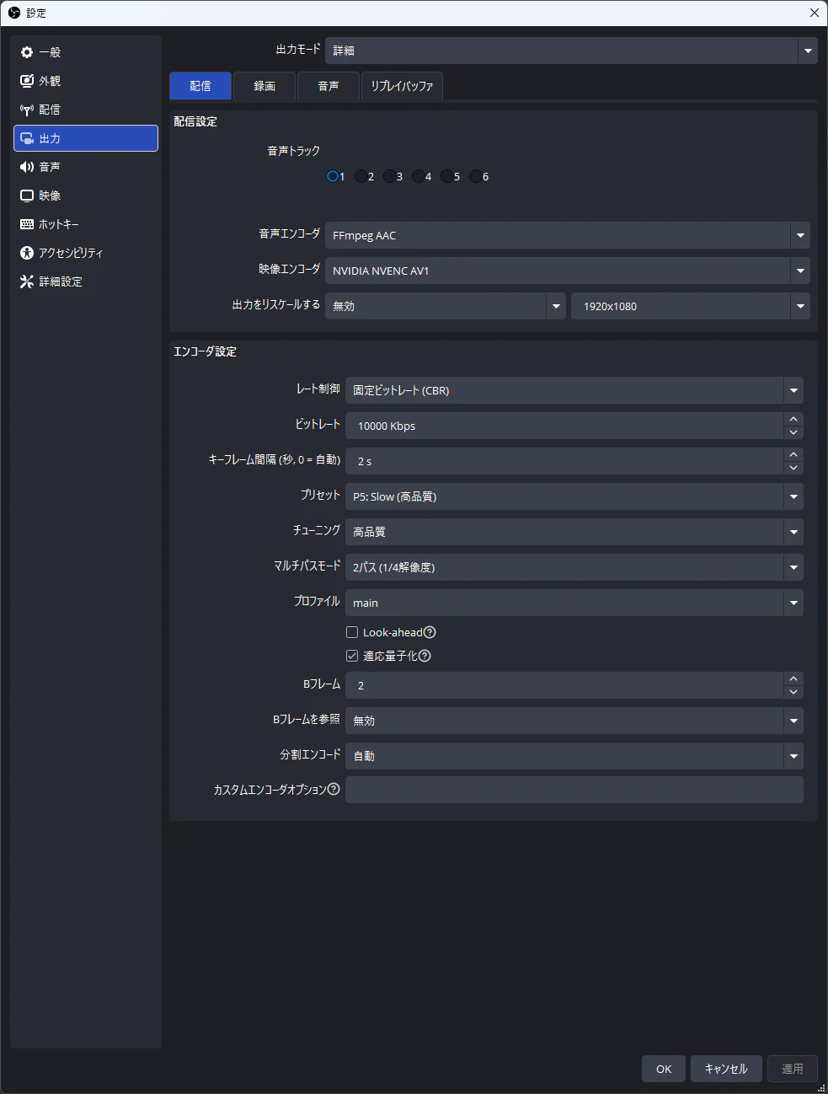Click the キャンセル button
Screen dimensions: 828x1094
coord(725,1069)
